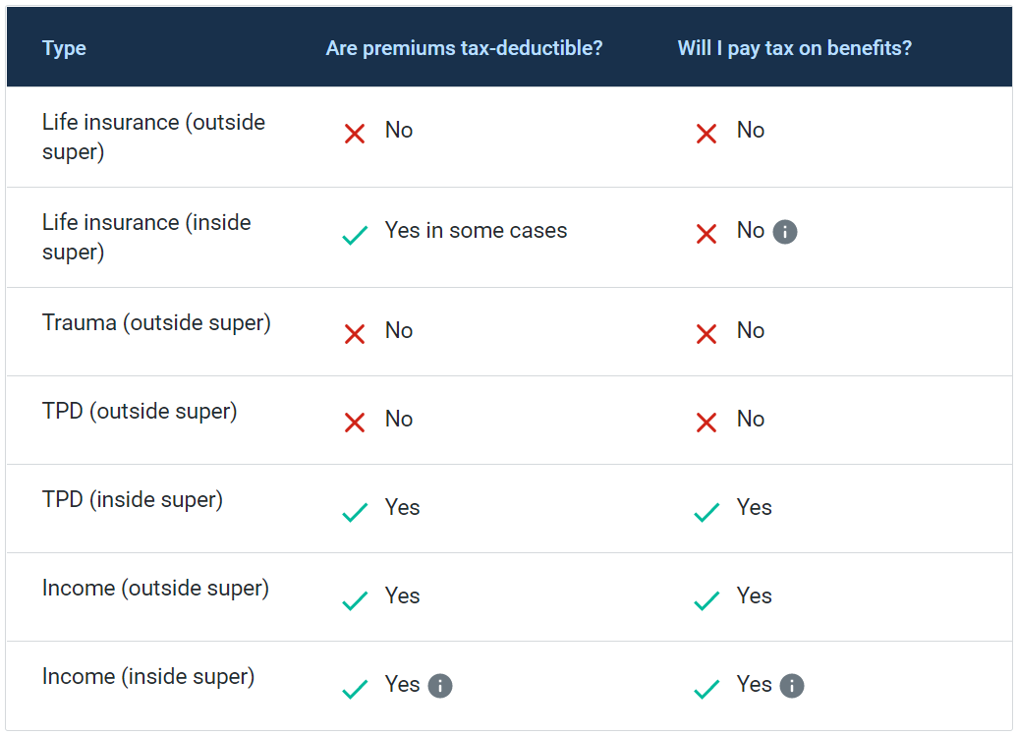Click Are premiums tax-deductible? column header
The height and width of the screenshot is (736, 1018).
point(464,48)
